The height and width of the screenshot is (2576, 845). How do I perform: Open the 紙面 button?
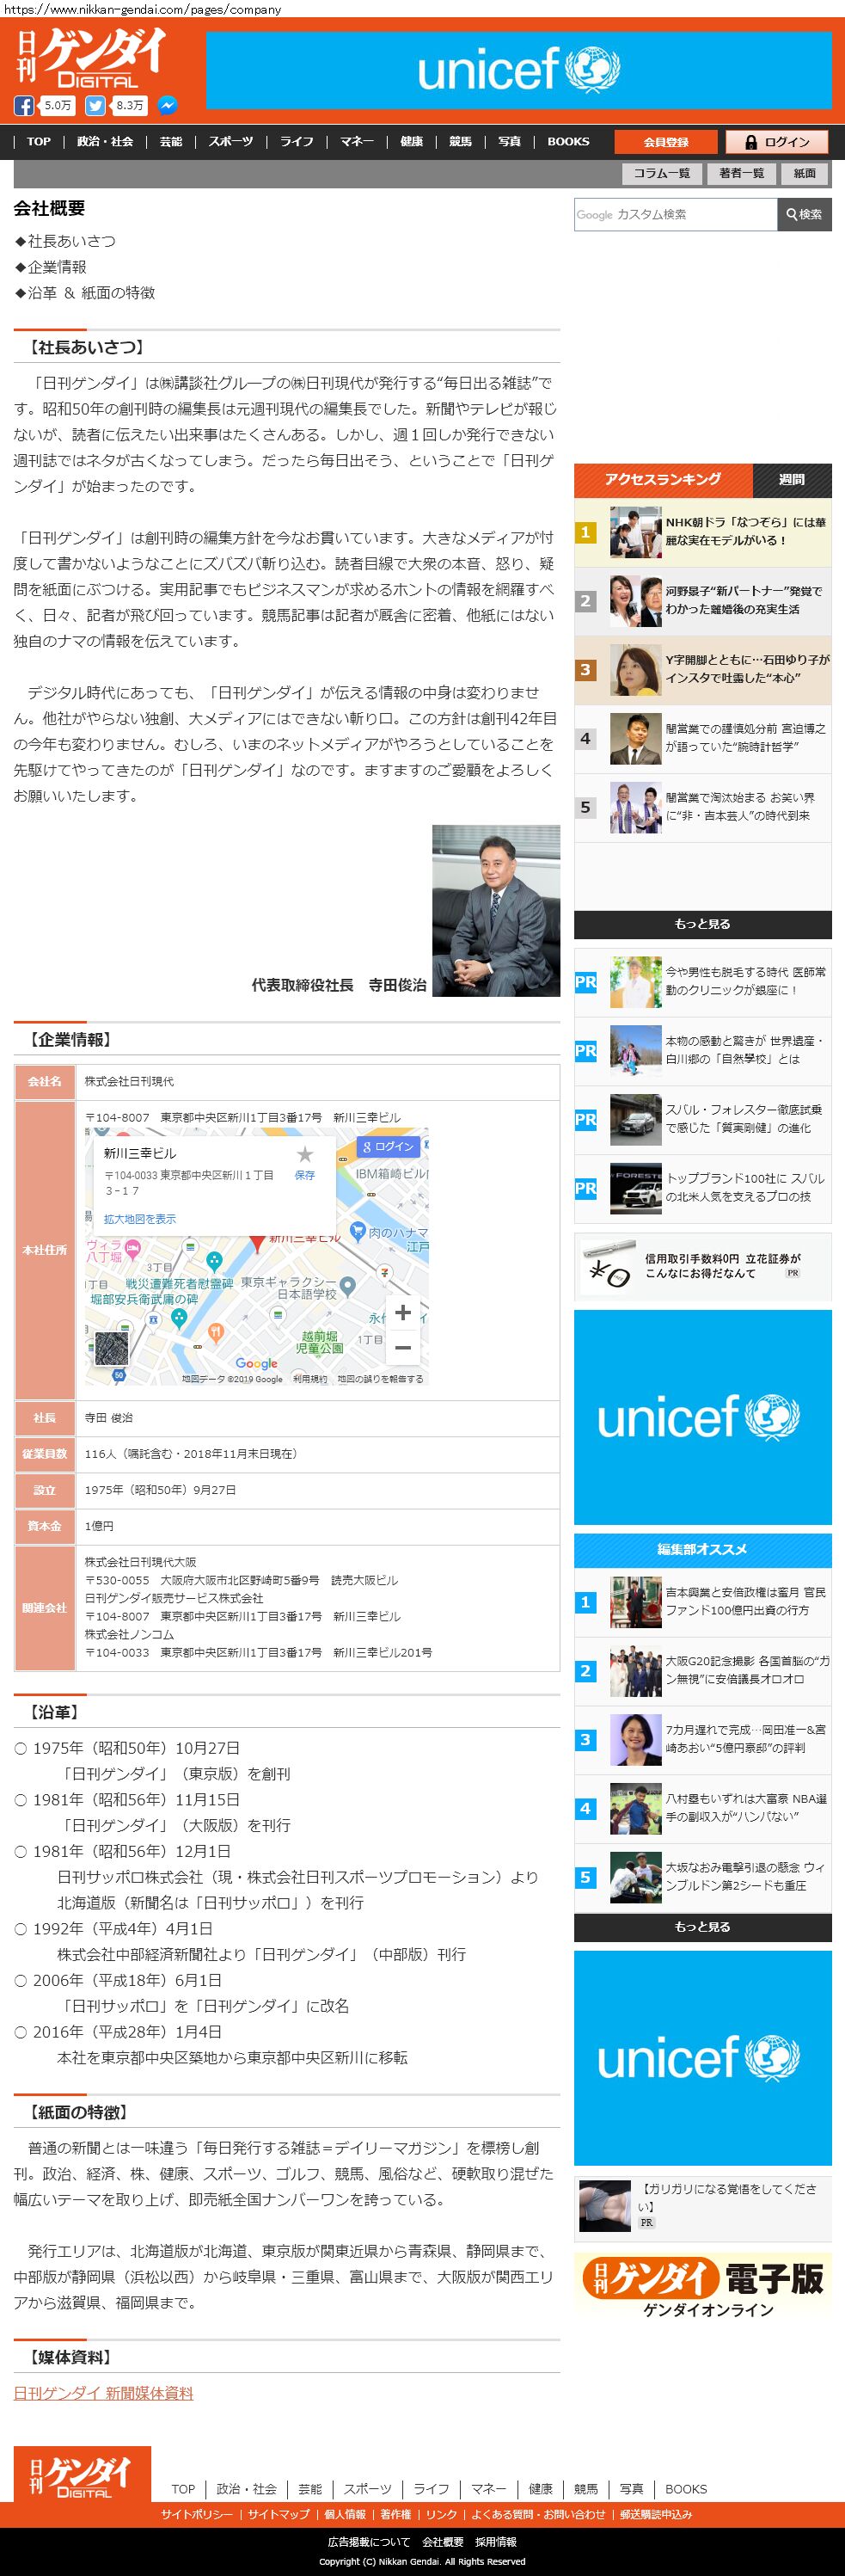coord(805,173)
